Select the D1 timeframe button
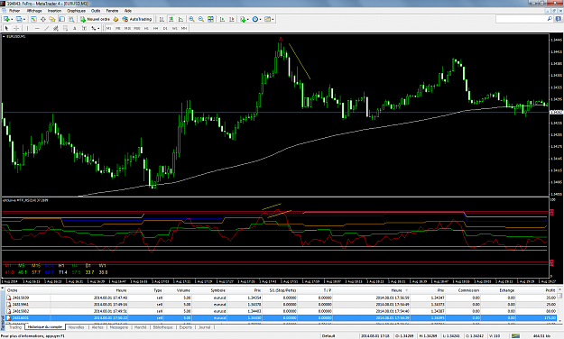The image size is (564, 339). coord(165,28)
